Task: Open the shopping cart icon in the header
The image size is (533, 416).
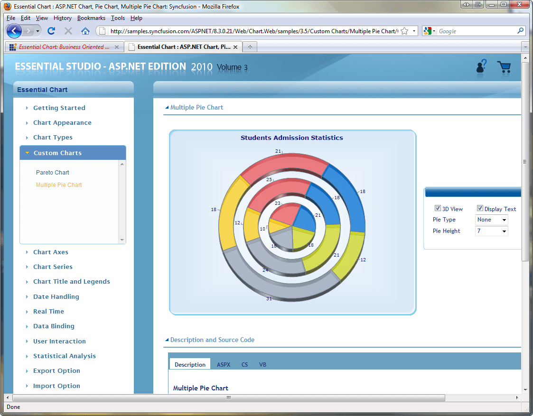Action: pyautogui.click(x=504, y=67)
